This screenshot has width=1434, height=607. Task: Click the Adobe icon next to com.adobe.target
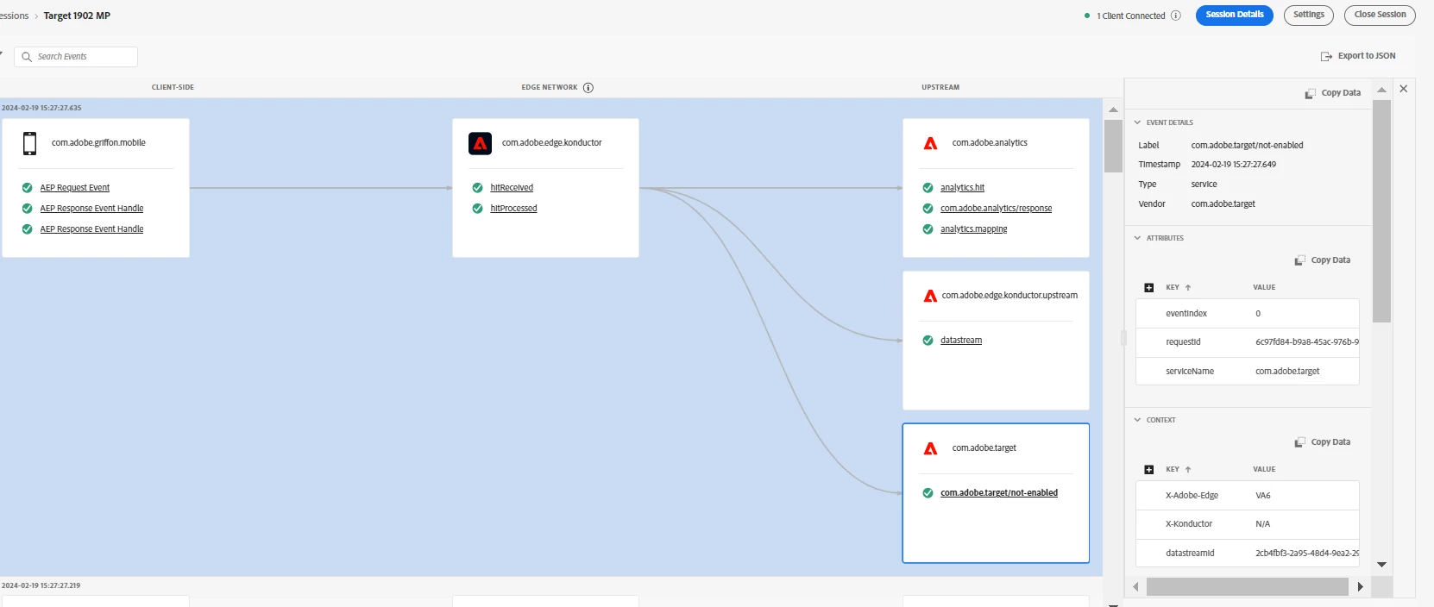[930, 448]
